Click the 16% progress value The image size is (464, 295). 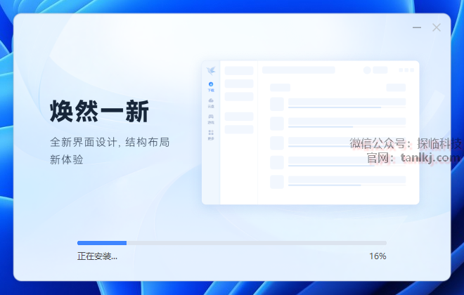click(x=378, y=256)
